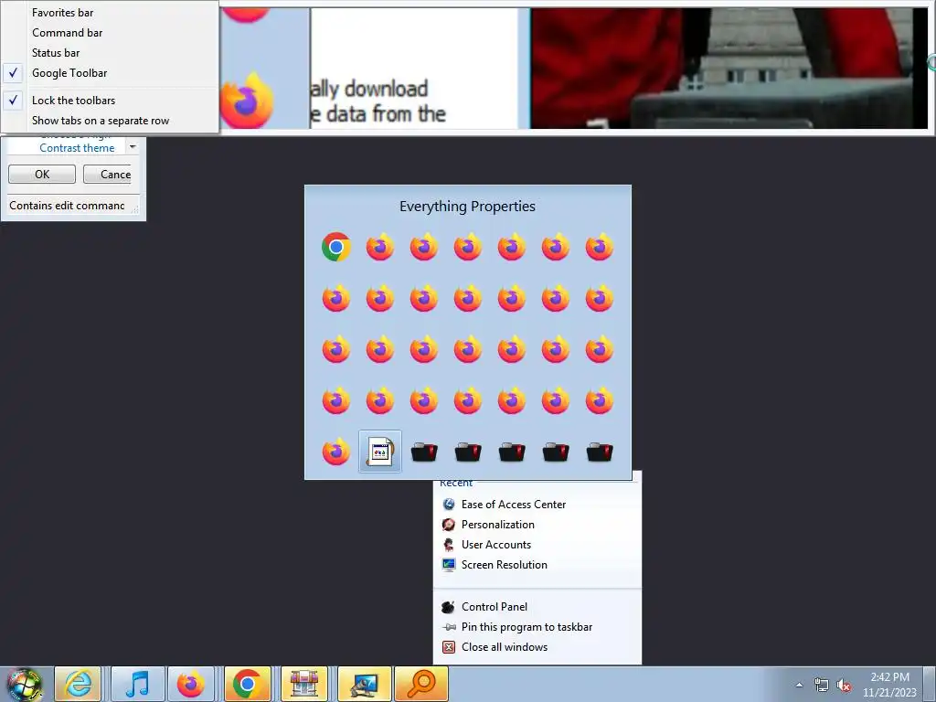Open Firefox from the taskbar
This screenshot has width=936, height=702.
190,684
